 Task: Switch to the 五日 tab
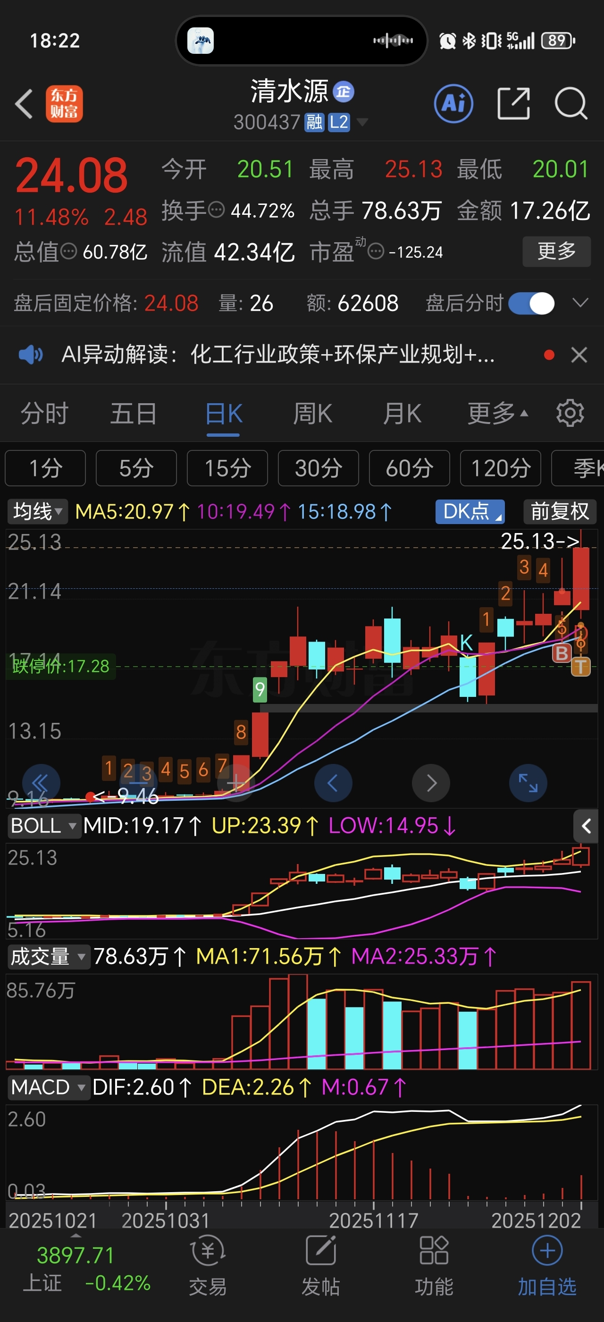coord(134,413)
